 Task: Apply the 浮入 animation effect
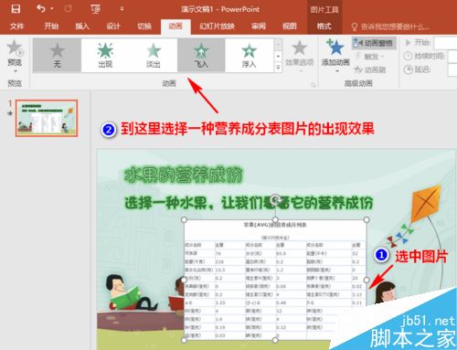coord(249,56)
